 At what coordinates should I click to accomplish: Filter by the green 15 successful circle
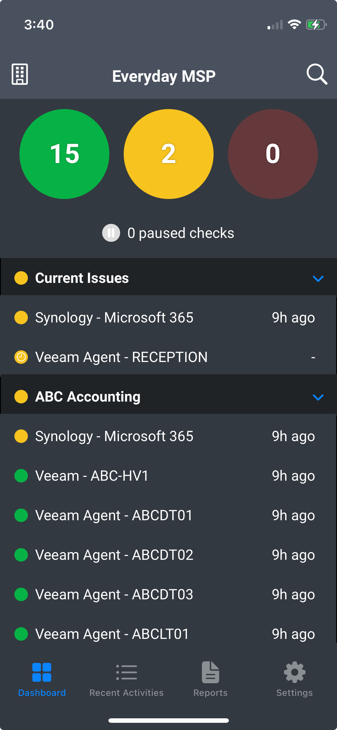[x=64, y=154]
